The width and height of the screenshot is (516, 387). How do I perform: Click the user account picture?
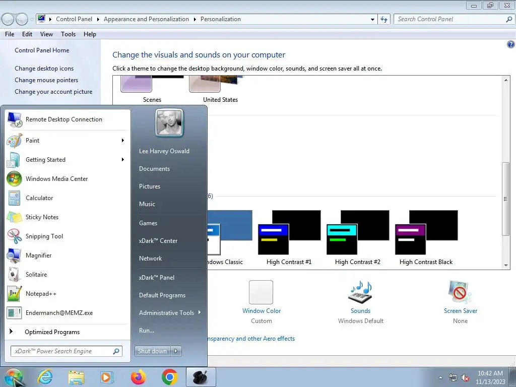(169, 122)
